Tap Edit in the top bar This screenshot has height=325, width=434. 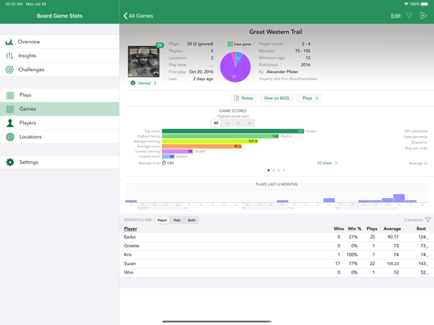[396, 16]
